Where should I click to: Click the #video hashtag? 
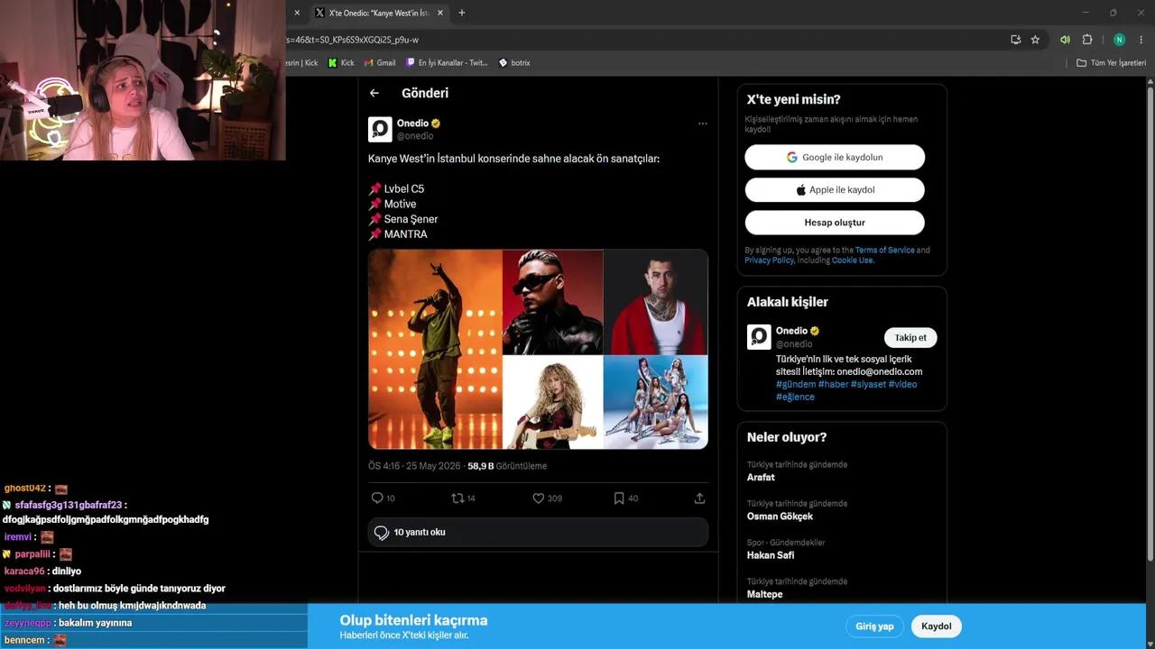(902, 384)
